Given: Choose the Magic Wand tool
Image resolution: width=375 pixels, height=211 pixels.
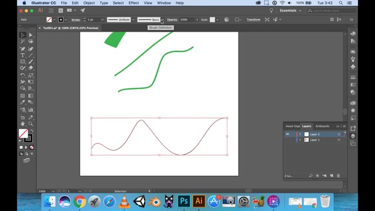Looking at the screenshot, I should click(22, 42).
